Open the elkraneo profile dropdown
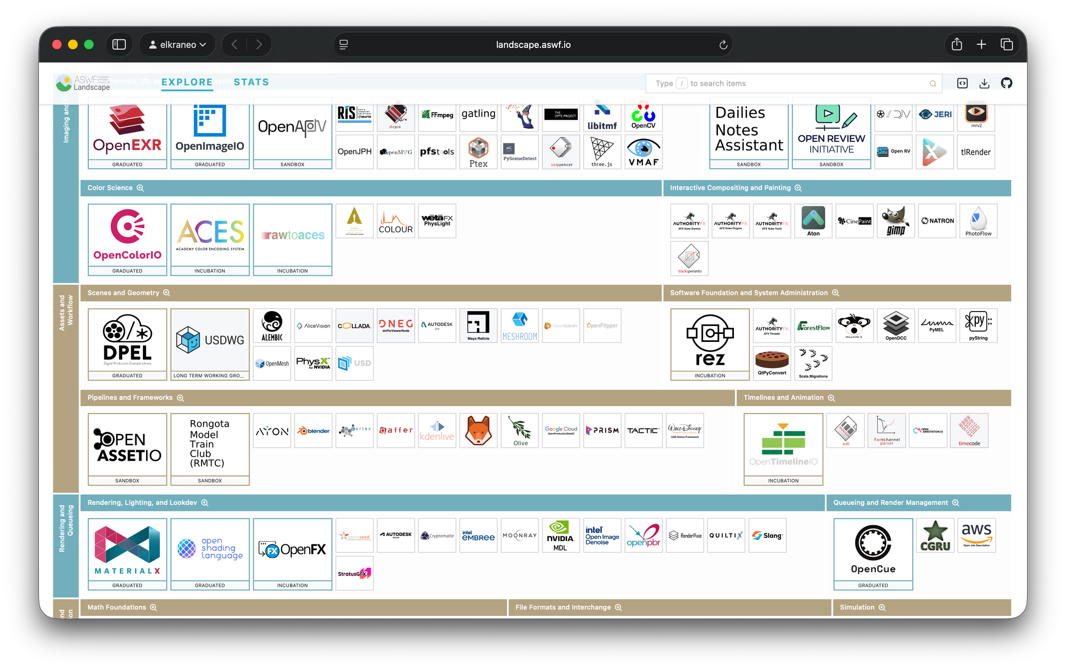 tap(177, 45)
